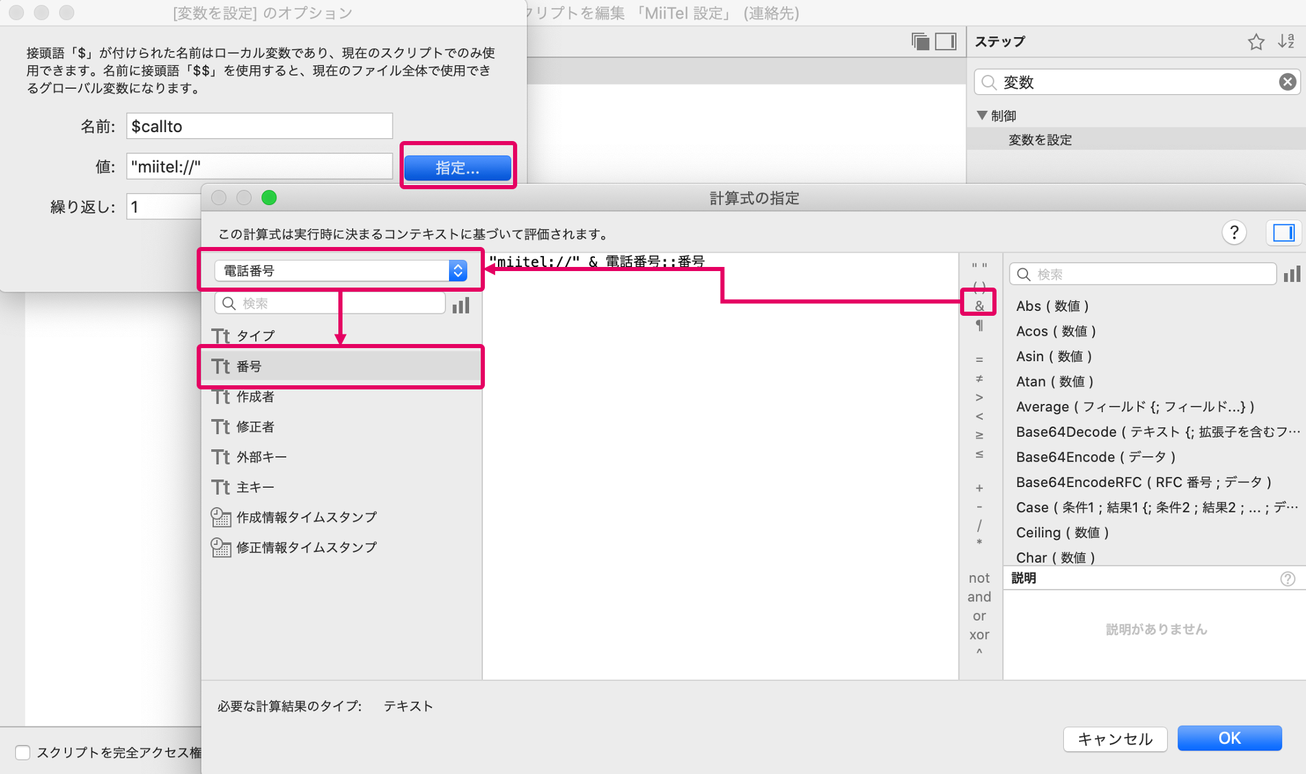The width and height of the screenshot is (1306, 774).
Task: Open the 電話番号 table dropdown
Action: coord(341,270)
